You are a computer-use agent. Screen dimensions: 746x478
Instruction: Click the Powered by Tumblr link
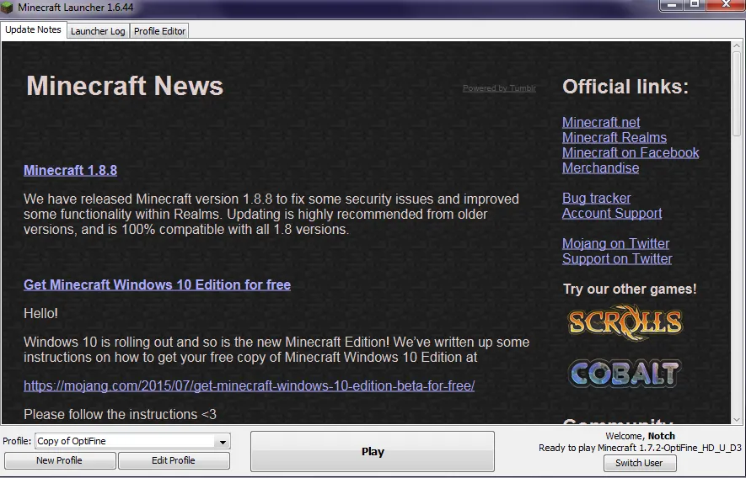[x=499, y=88]
